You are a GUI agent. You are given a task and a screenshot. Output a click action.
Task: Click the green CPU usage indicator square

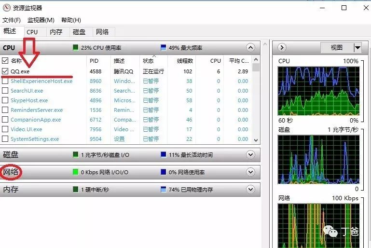[x=76, y=48]
